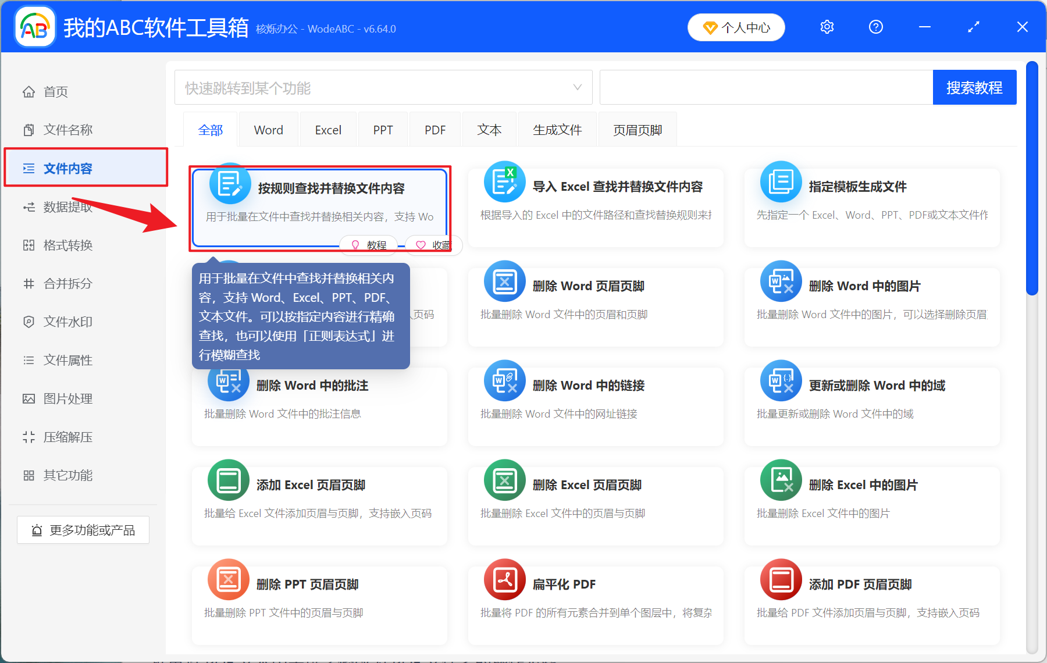Click the 搜索教程 button

[x=974, y=87]
